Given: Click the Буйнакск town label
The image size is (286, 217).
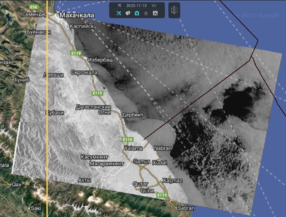Looking at the screenshot, I should click(38, 32).
